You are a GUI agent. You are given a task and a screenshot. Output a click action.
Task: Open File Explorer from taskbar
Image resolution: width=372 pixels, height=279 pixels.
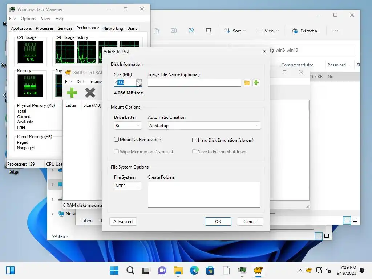point(178,270)
